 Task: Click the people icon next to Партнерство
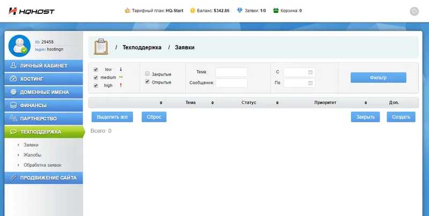pyautogui.click(x=13, y=118)
